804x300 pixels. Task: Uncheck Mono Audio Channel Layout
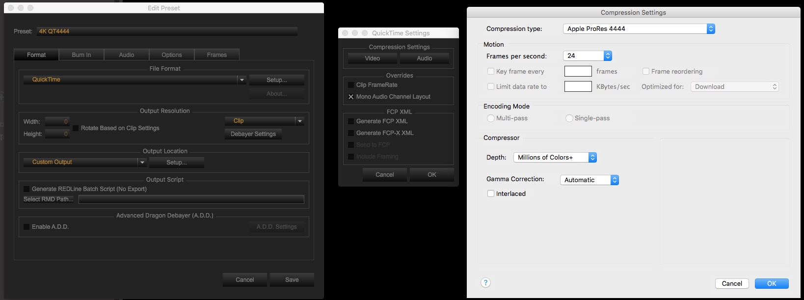click(351, 97)
